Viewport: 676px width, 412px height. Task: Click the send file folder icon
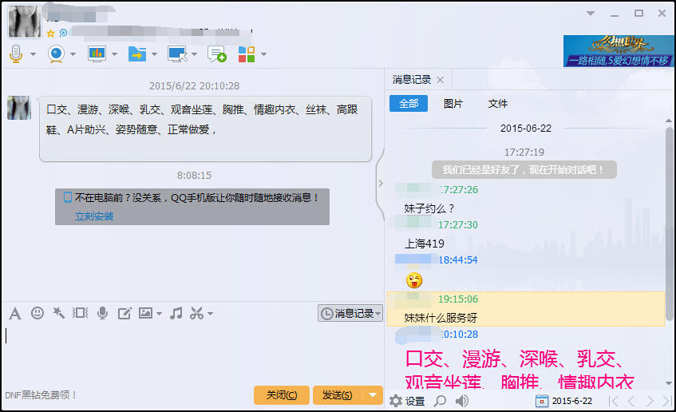pos(137,54)
